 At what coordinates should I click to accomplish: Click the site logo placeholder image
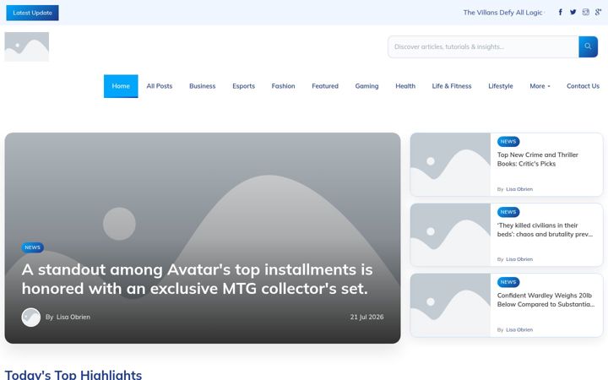(x=27, y=47)
